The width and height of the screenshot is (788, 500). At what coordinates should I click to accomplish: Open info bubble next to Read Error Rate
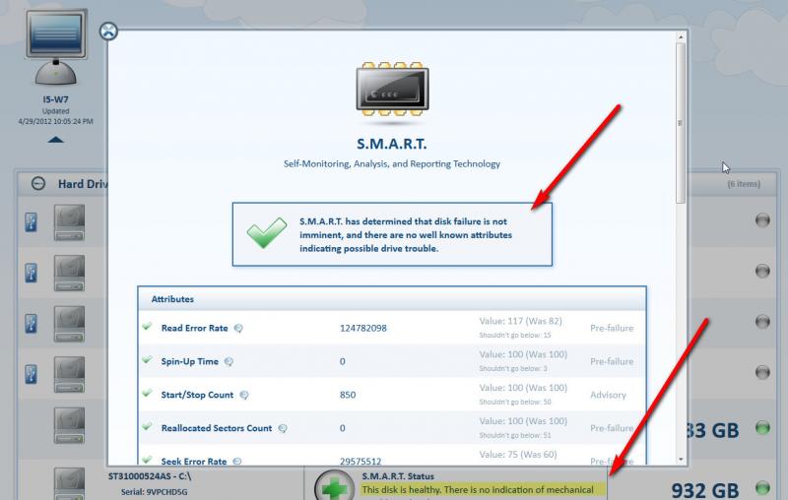tap(238, 328)
